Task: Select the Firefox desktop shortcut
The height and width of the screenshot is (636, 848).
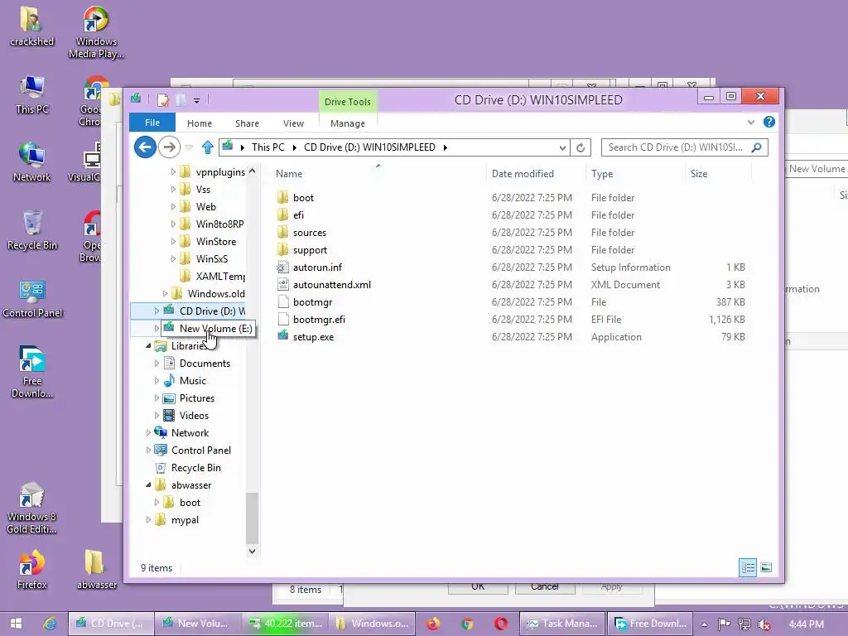Action: 32,569
